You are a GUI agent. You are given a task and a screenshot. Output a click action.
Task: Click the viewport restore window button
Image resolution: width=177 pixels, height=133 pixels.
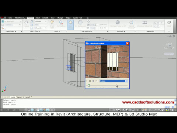[x=171, y=36]
